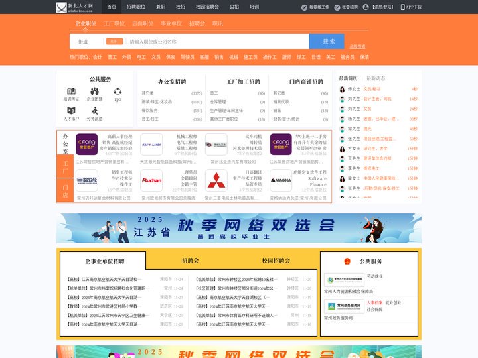
Task: Switch to the 招聘会 tab in yellow panel
Action: [x=191, y=261]
